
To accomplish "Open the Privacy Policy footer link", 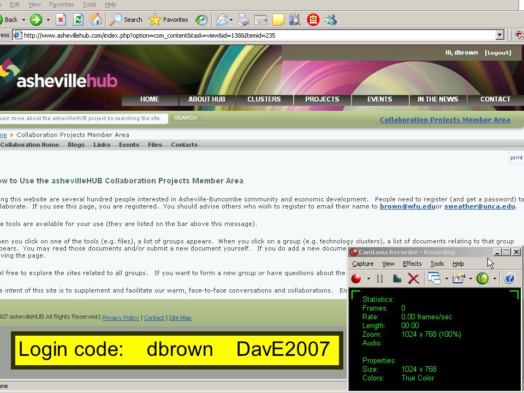I will click(120, 318).
